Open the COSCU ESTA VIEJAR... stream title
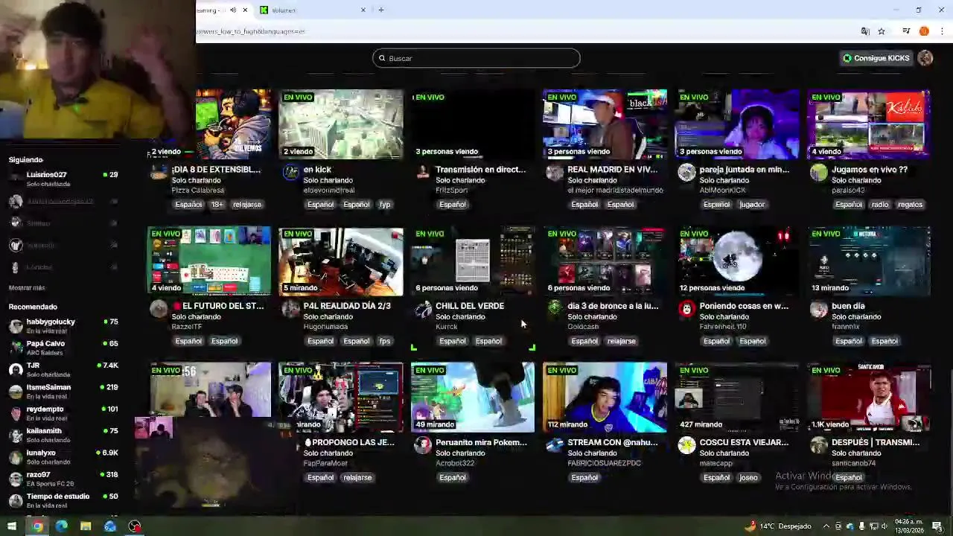Image resolution: width=953 pixels, height=536 pixels. [x=744, y=442]
